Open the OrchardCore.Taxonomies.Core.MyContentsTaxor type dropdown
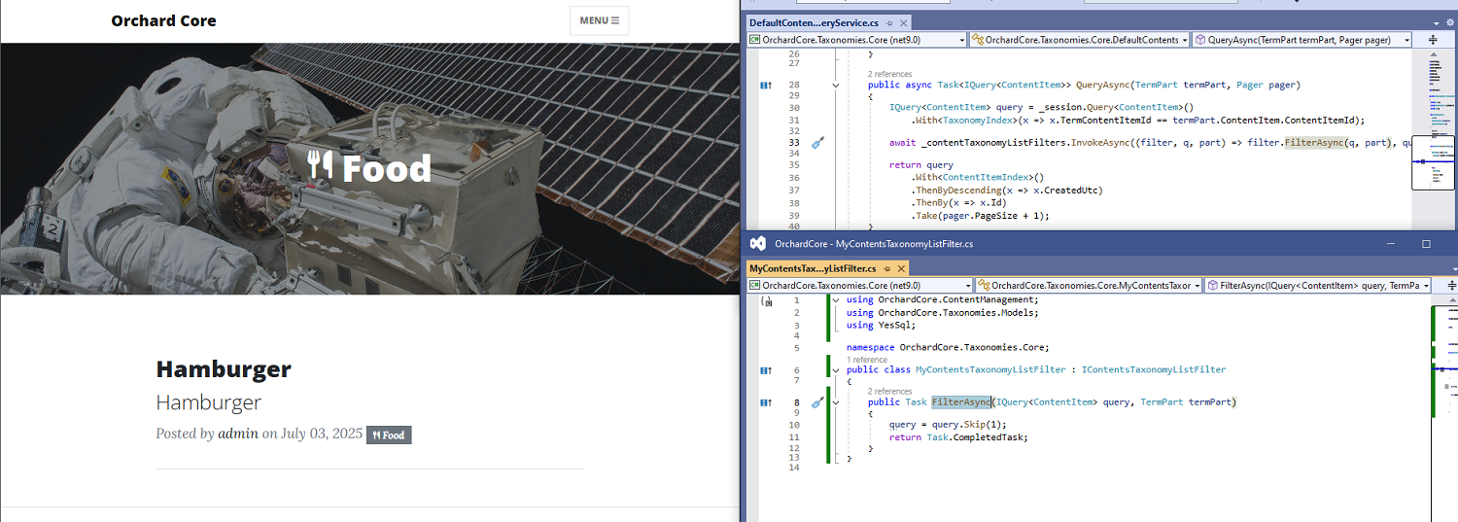Image resolution: width=1458 pixels, height=522 pixels. point(1088,286)
